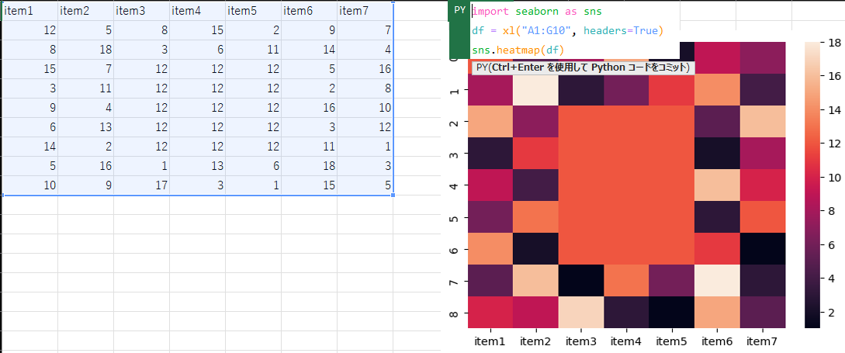Select the item1 header cell
The image size is (845, 353).
[29, 10]
